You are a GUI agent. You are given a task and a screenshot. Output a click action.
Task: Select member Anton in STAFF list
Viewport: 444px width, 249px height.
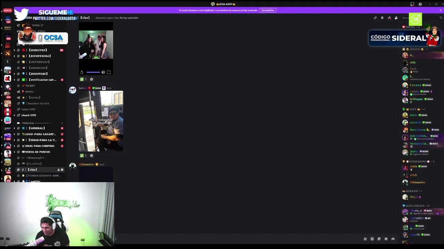point(422,115)
